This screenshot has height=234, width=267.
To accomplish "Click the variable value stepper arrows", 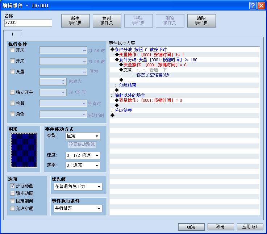I will tap(63, 82).
